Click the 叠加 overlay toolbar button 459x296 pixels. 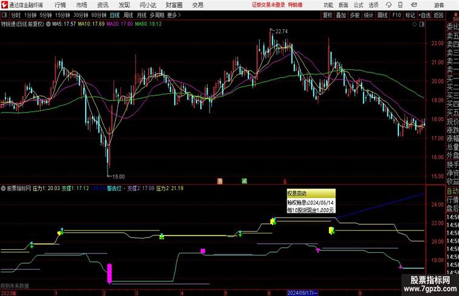pyautogui.click(x=341, y=15)
